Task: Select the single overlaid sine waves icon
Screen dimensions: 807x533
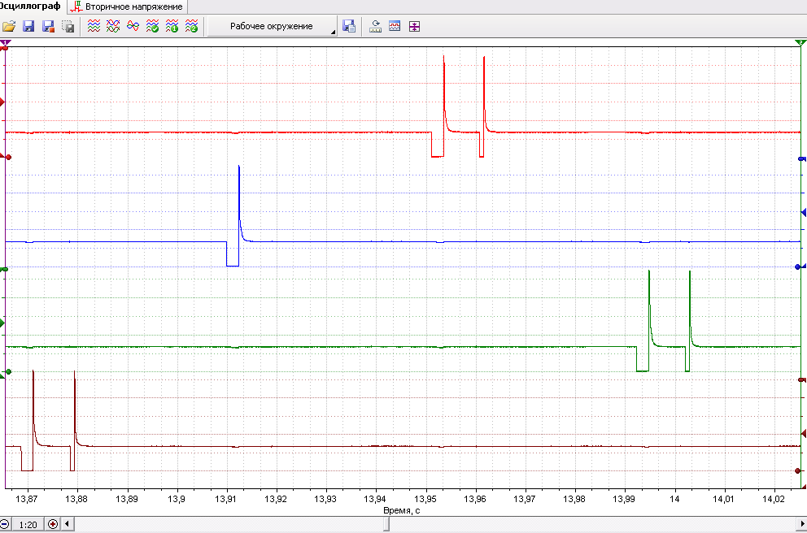Action: (x=133, y=26)
